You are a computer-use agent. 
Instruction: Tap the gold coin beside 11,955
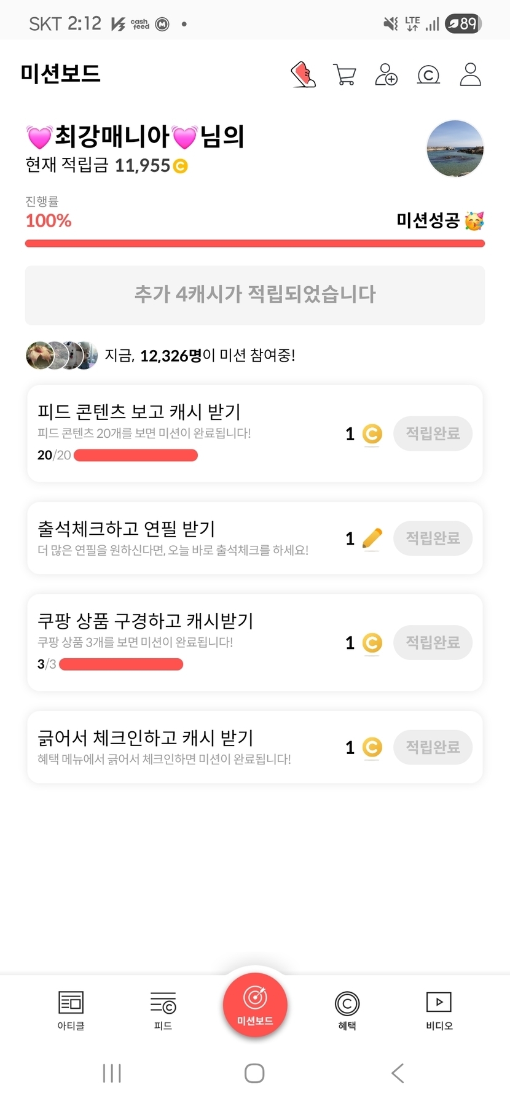pyautogui.click(x=181, y=166)
